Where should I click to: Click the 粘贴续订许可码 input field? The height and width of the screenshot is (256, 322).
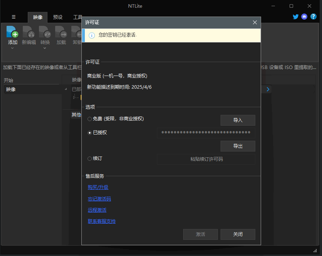point(206,159)
